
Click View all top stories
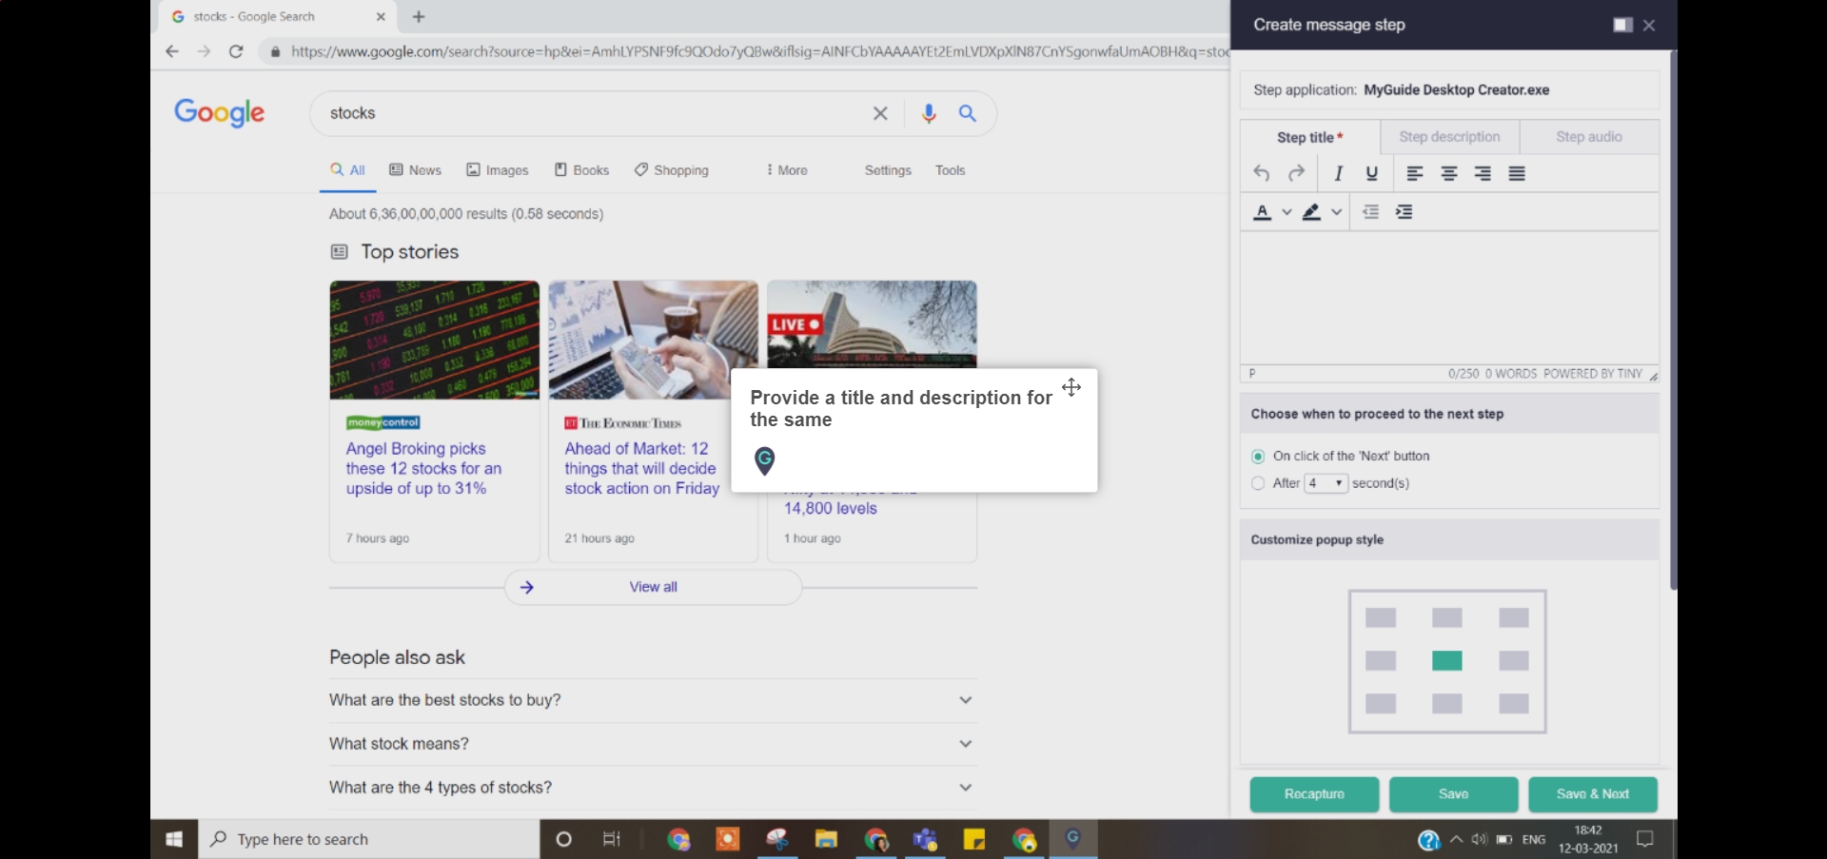coord(653,587)
